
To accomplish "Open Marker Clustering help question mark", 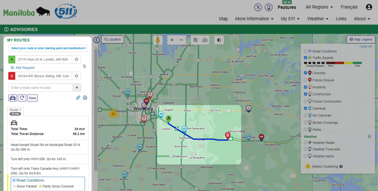I will click(x=341, y=167).
